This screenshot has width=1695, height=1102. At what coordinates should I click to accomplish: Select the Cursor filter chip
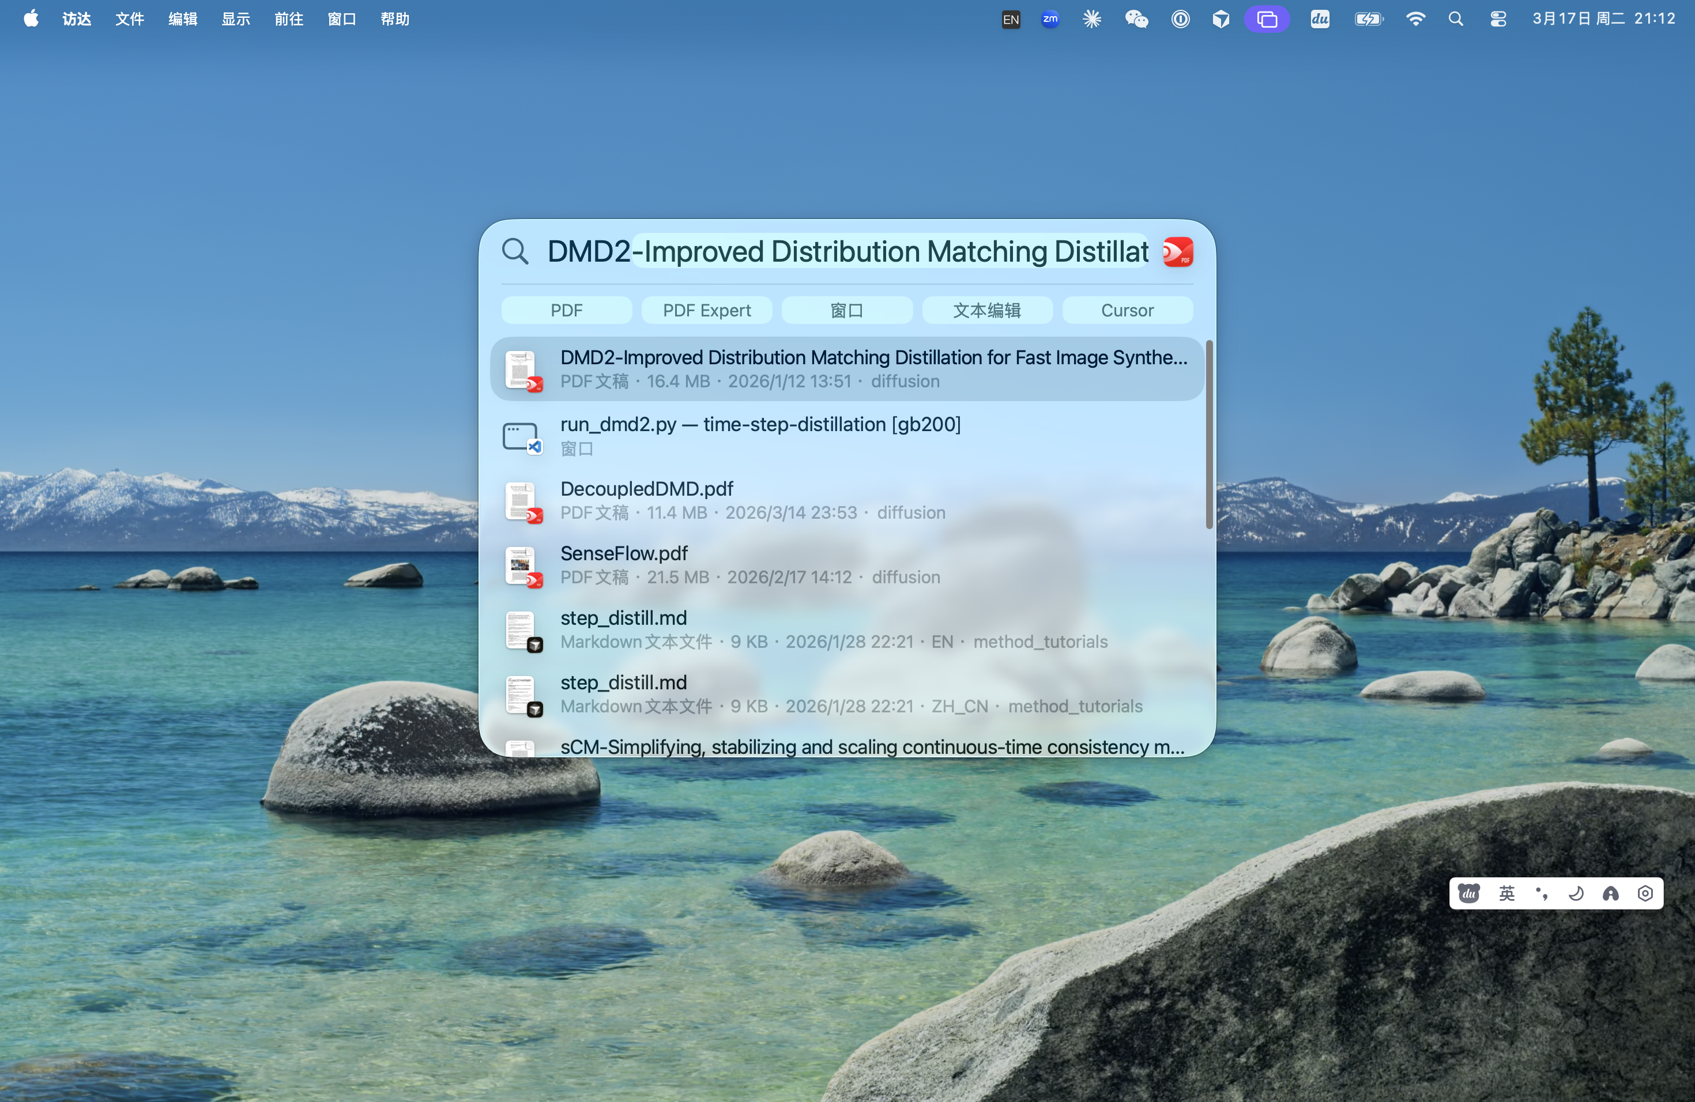(1127, 311)
